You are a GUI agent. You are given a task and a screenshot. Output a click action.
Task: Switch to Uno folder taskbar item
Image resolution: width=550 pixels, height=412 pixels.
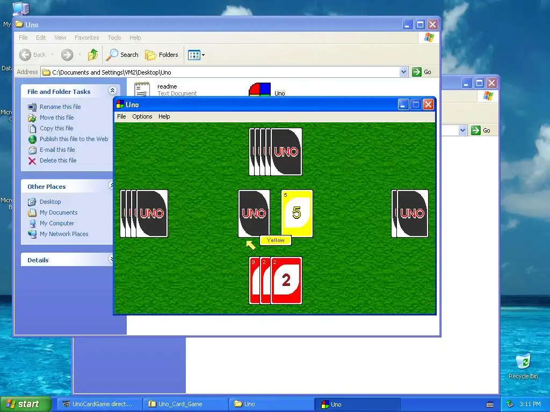pyautogui.click(x=271, y=404)
